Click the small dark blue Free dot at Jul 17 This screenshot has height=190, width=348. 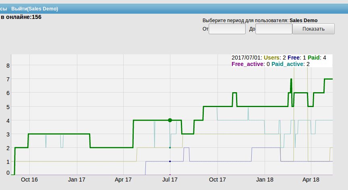pos(170,161)
